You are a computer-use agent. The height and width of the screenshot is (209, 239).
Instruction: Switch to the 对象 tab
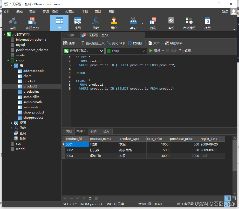[x=71, y=35]
